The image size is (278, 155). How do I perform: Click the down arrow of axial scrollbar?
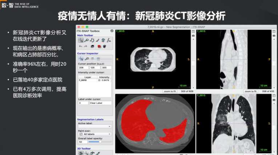[x=193, y=88]
